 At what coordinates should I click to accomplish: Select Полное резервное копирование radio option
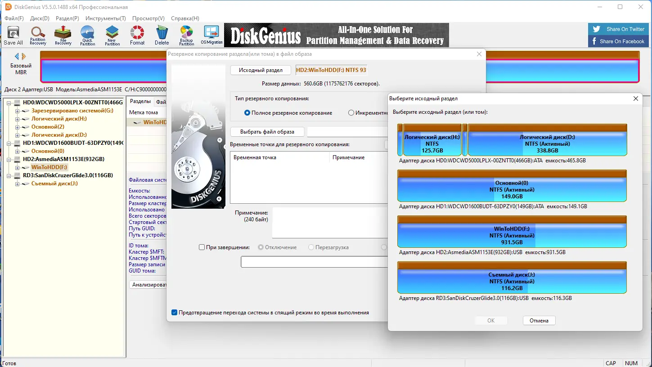coord(247,113)
